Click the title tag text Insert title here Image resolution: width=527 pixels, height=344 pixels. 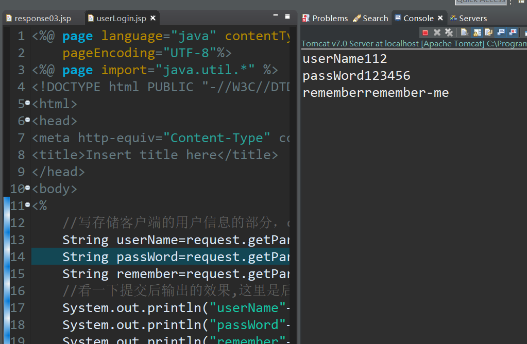(x=151, y=155)
